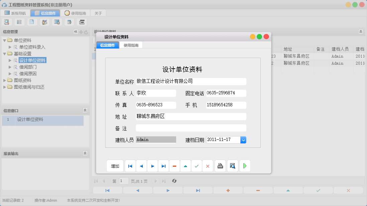Click the add-window icon on the main toolbar
This screenshot has width=367, height=206.
69,22
